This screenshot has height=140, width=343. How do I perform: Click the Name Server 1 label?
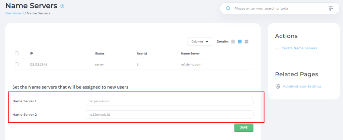pos(24,101)
